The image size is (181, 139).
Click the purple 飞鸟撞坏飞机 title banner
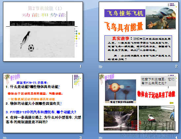125,13
